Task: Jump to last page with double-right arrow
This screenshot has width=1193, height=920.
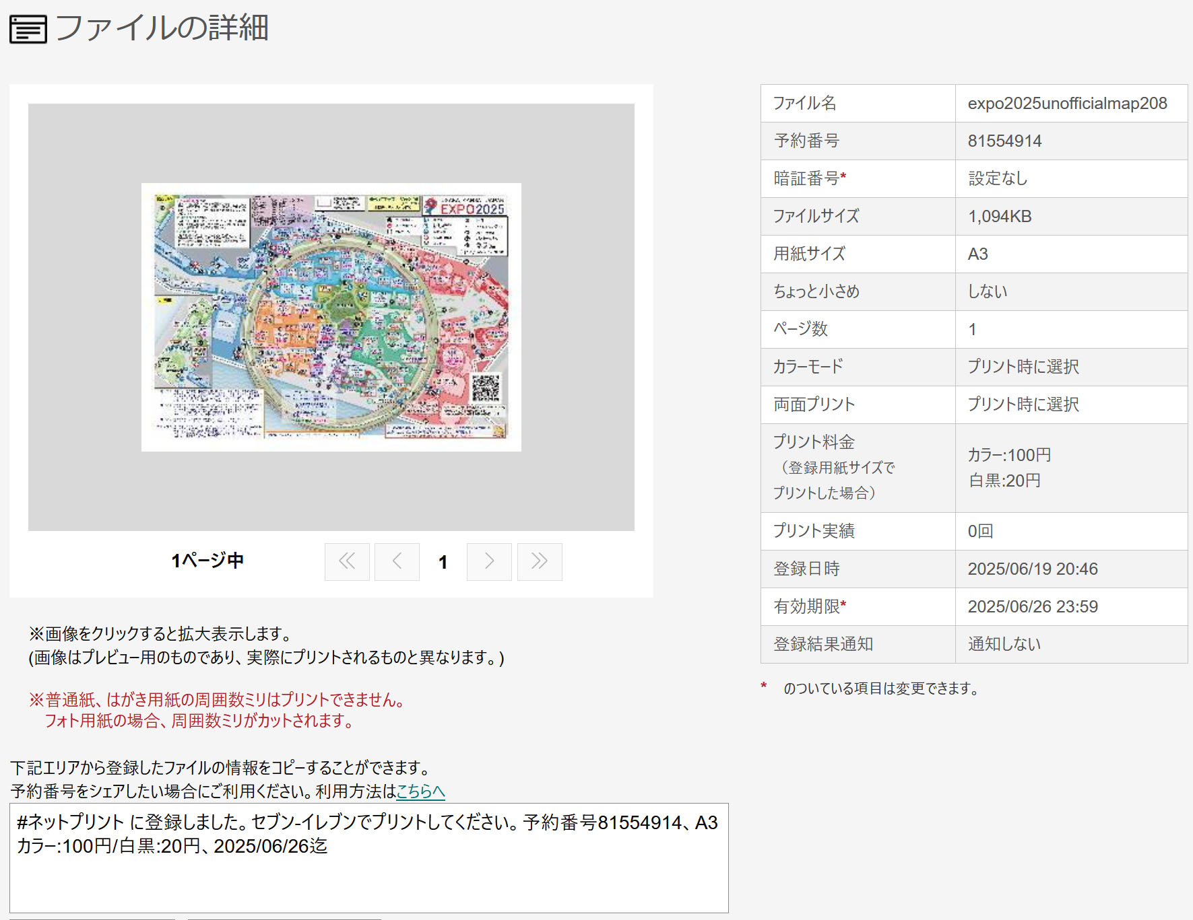Action: (539, 561)
